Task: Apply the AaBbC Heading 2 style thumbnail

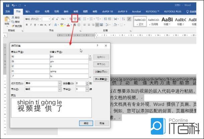Action: (x=181, y=21)
